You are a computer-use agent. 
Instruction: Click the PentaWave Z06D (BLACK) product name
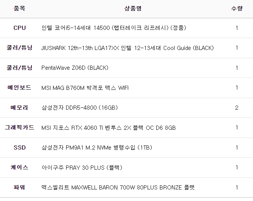(75, 68)
